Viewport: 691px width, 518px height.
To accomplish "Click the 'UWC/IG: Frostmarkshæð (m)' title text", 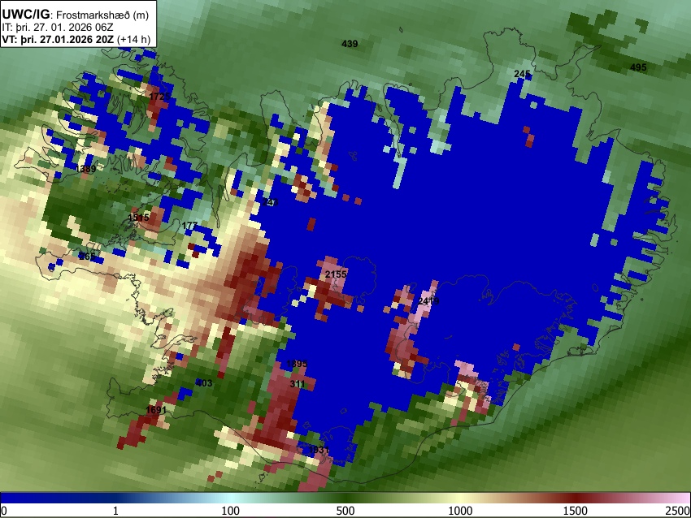I will (76, 15).
